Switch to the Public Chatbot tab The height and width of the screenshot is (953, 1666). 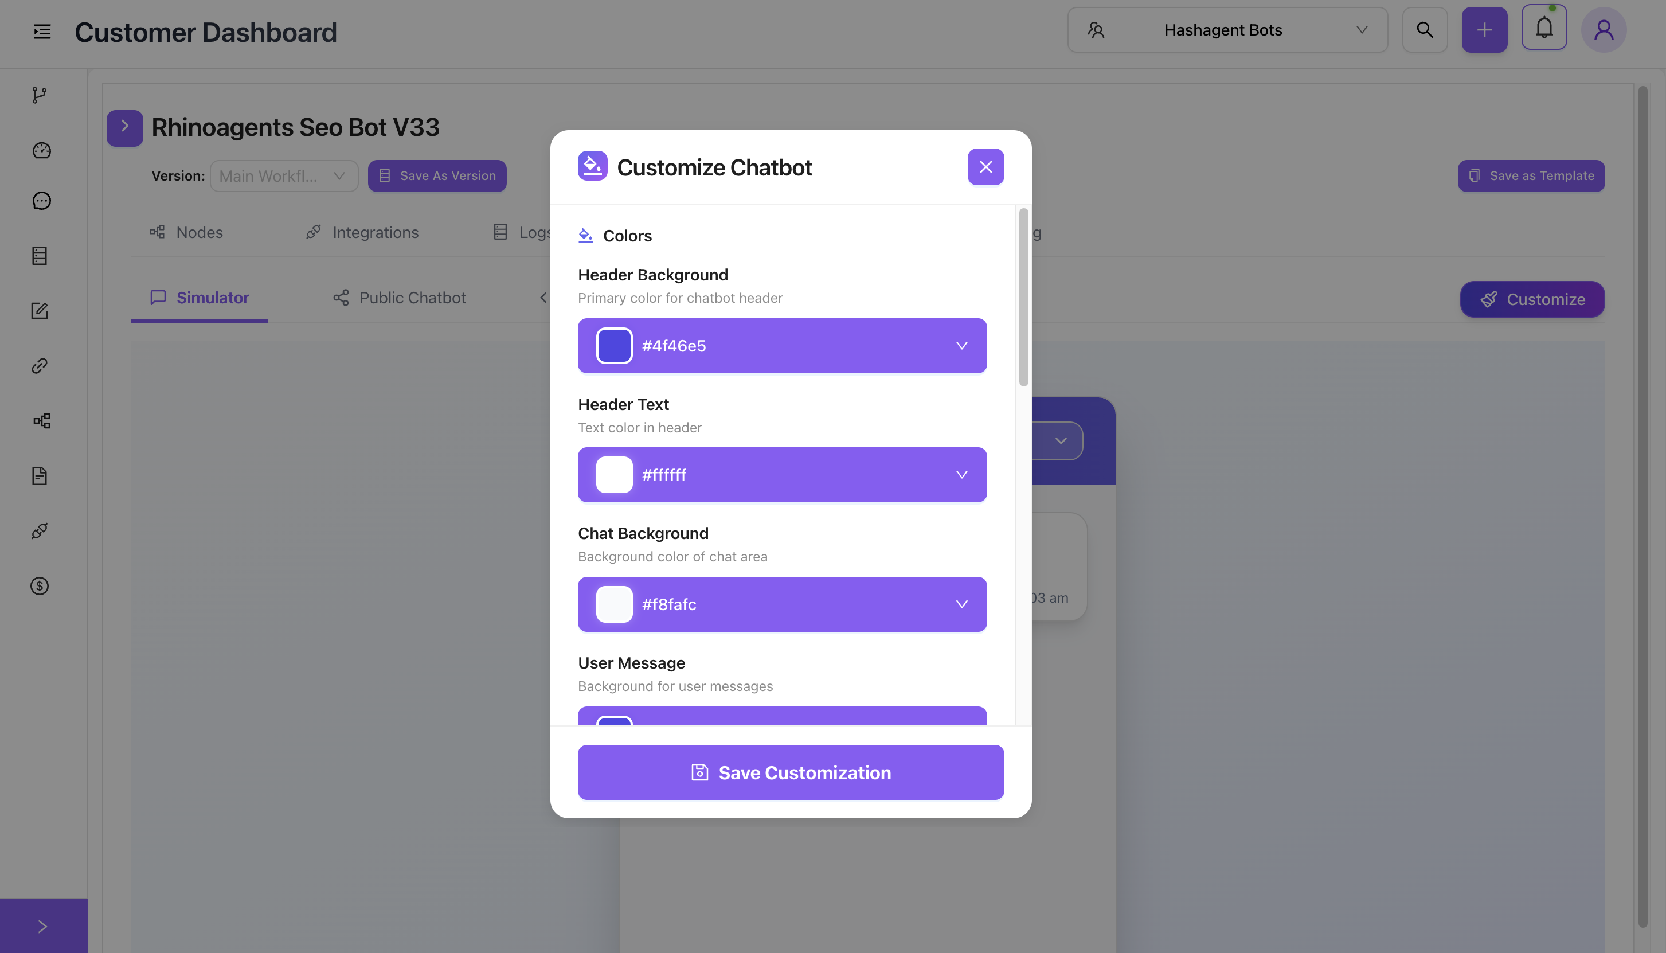399,298
